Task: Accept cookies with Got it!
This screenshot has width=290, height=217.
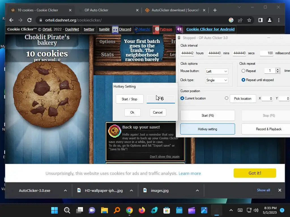Action: [x=255, y=173]
